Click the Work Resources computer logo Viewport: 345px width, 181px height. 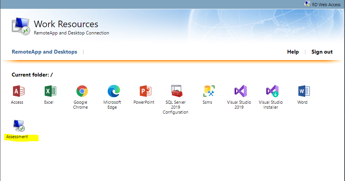pos(21,26)
